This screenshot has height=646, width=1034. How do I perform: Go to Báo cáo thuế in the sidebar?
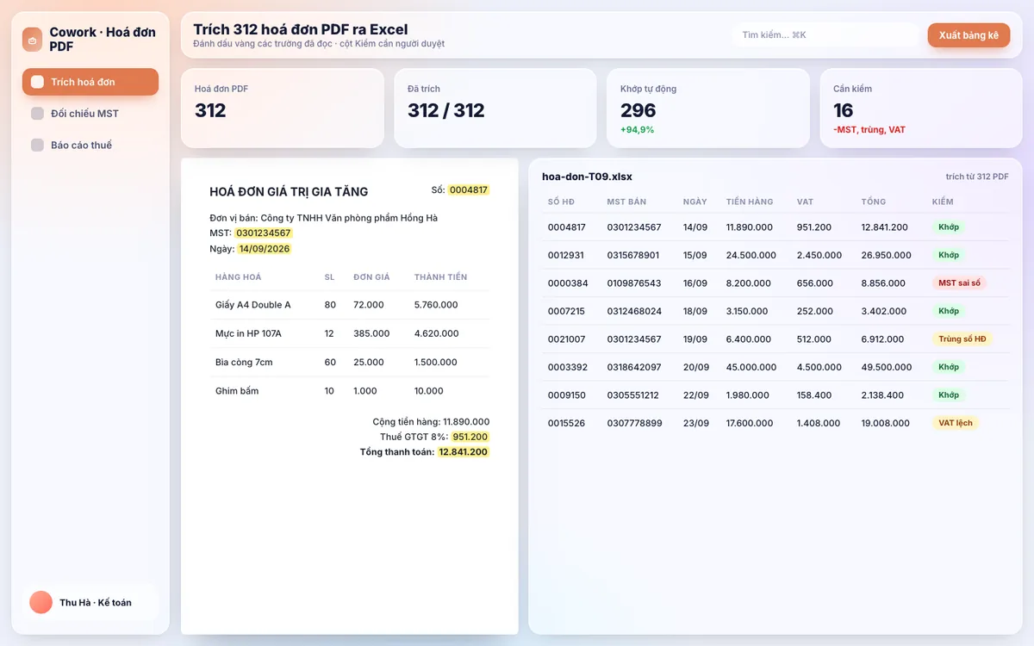coord(90,145)
